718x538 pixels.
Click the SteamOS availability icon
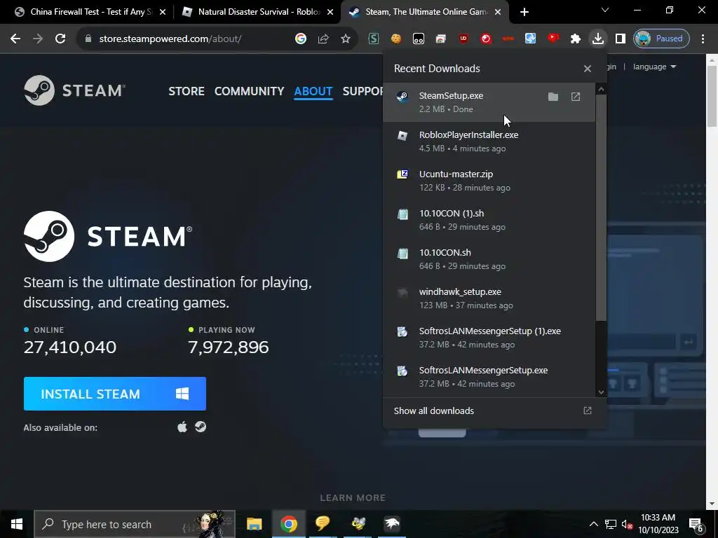point(201,427)
